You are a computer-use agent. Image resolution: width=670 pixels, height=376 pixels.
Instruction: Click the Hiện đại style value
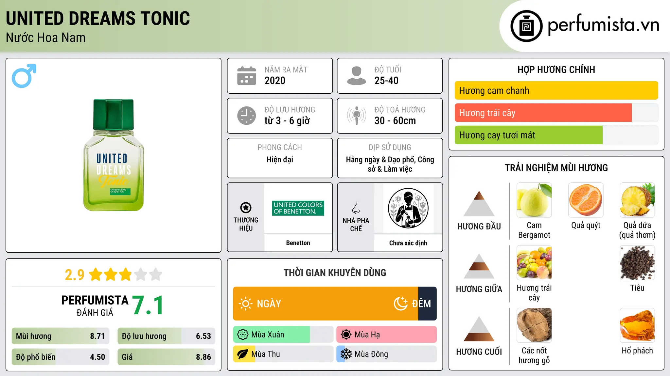pyautogui.click(x=280, y=160)
